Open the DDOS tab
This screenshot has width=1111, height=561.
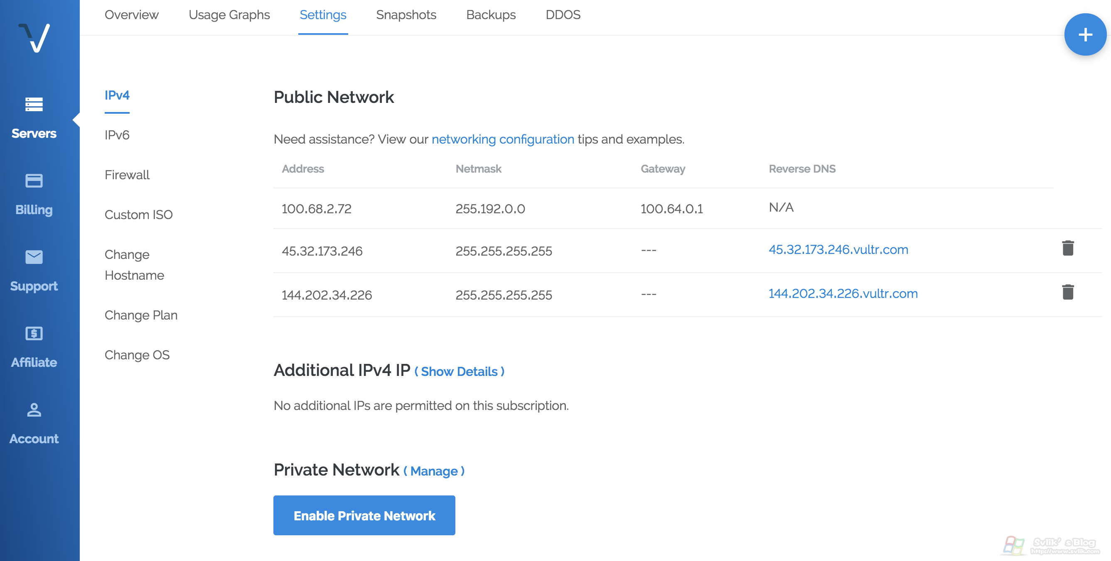click(x=563, y=15)
